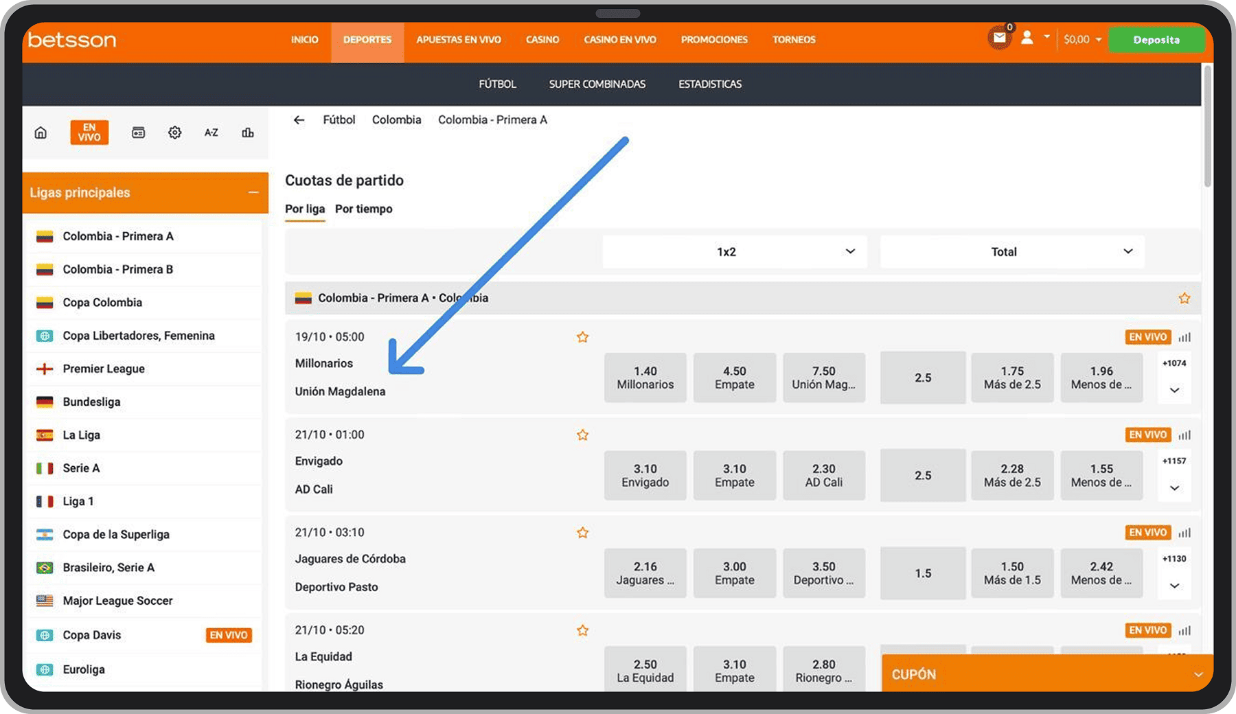
Task: Open the bet ticket icon in sidebar
Action: [138, 133]
